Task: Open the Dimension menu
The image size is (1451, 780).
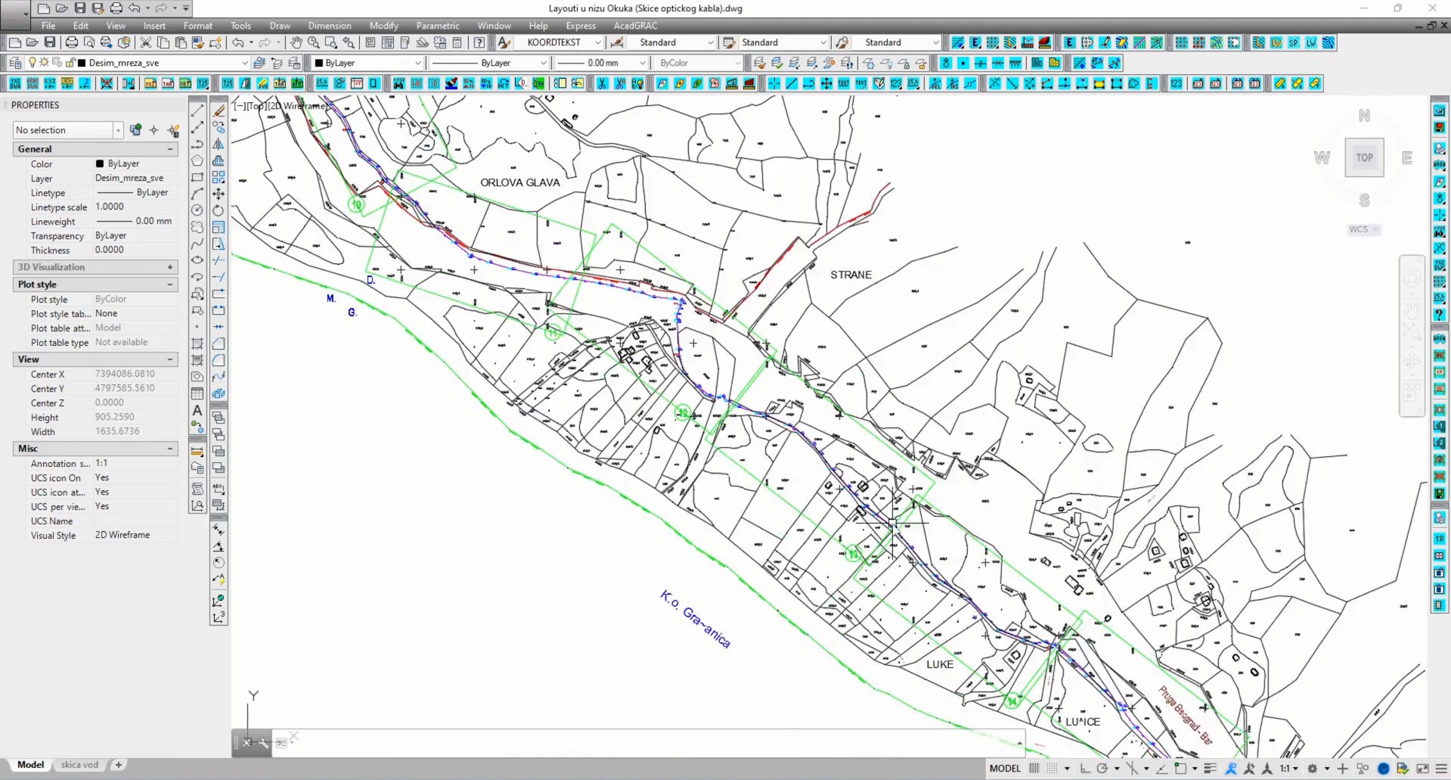Action: pos(329,26)
